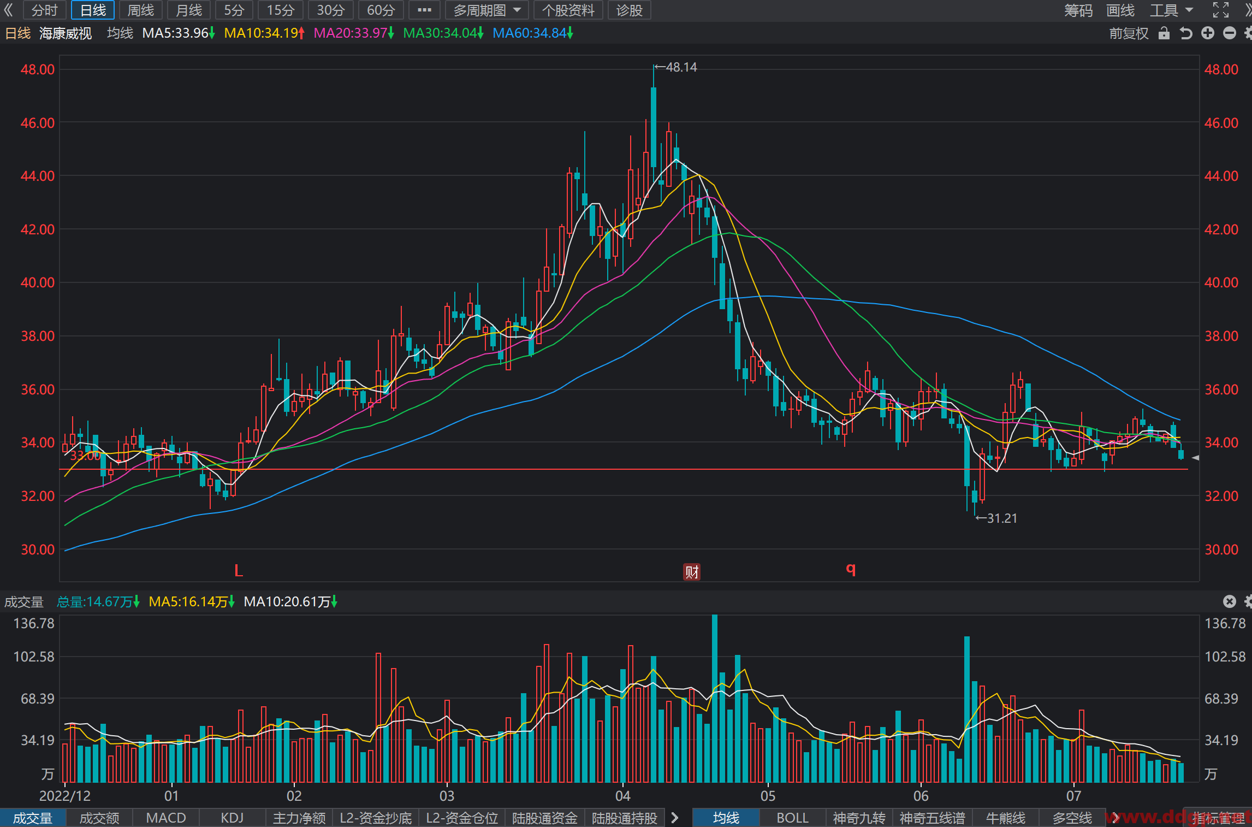Show more sub-indicator tabs with arrow

click(675, 818)
